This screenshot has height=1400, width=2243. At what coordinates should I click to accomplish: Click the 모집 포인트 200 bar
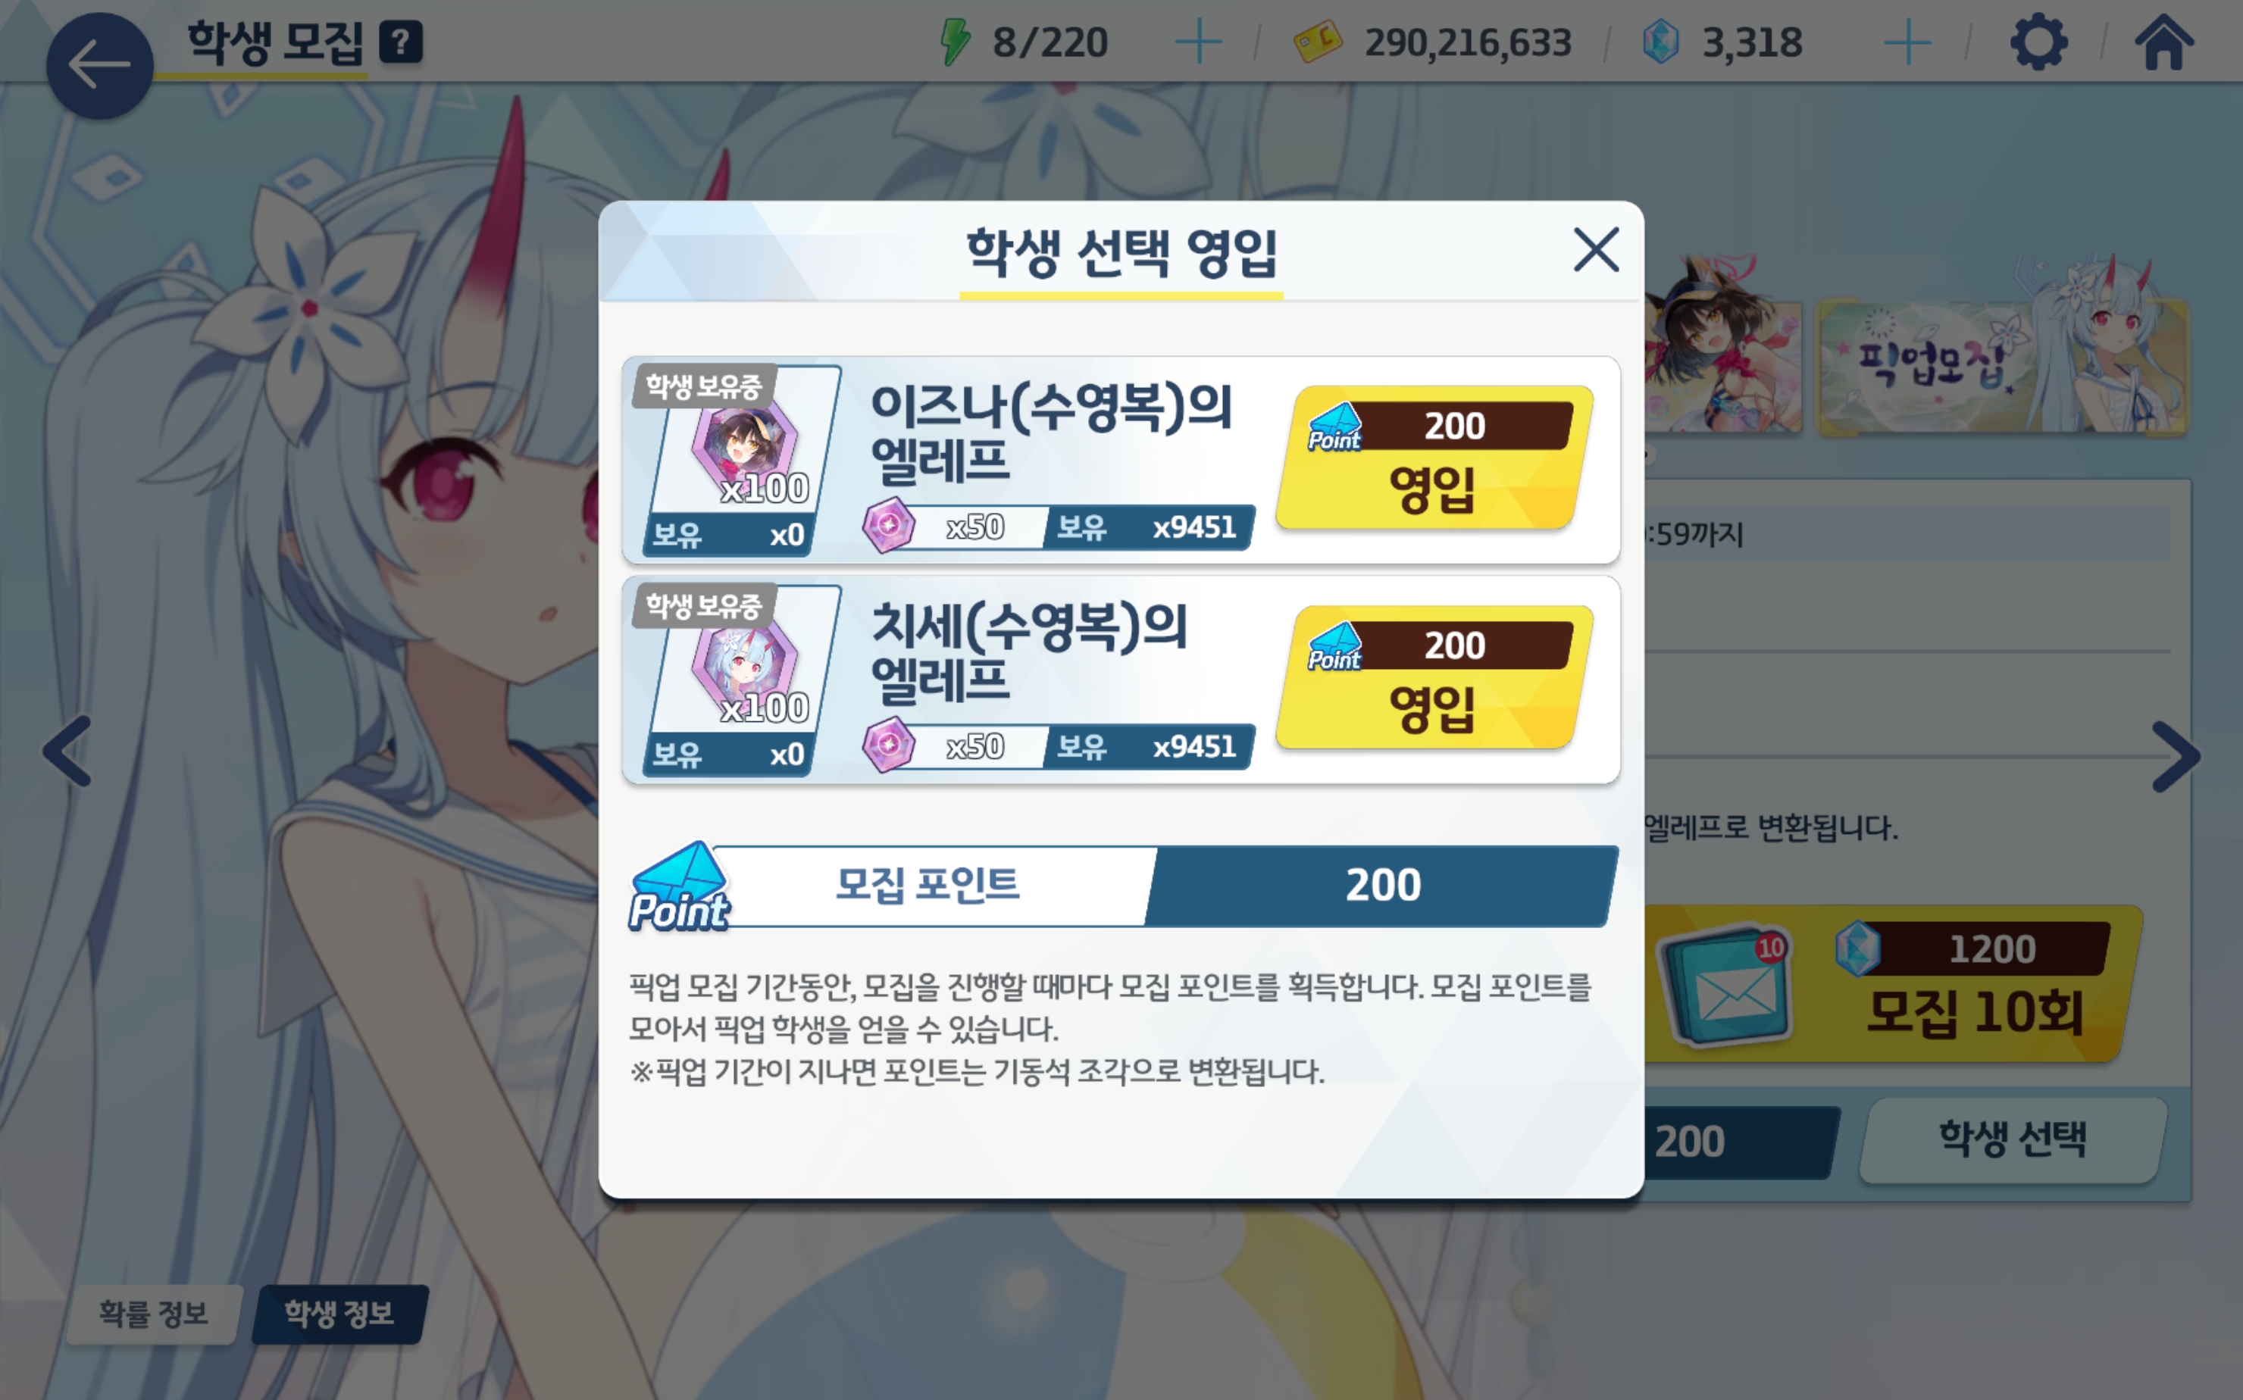[x=1122, y=886]
